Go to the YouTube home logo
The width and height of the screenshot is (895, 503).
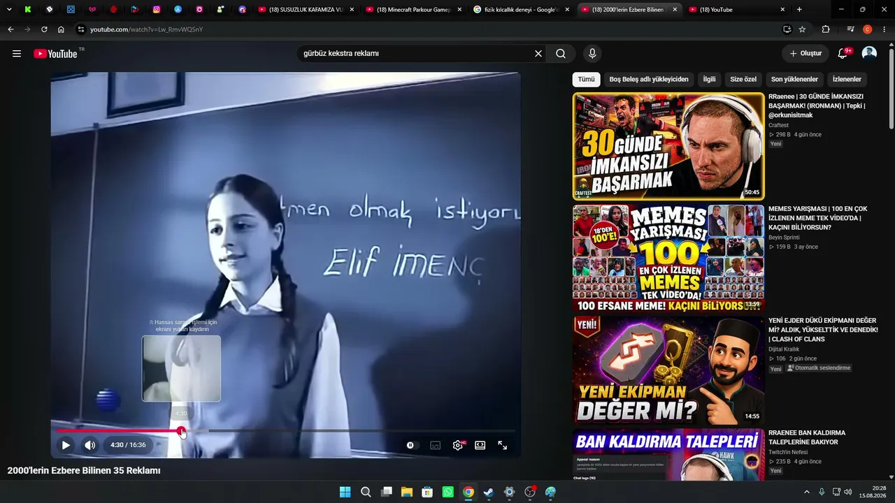pos(55,54)
